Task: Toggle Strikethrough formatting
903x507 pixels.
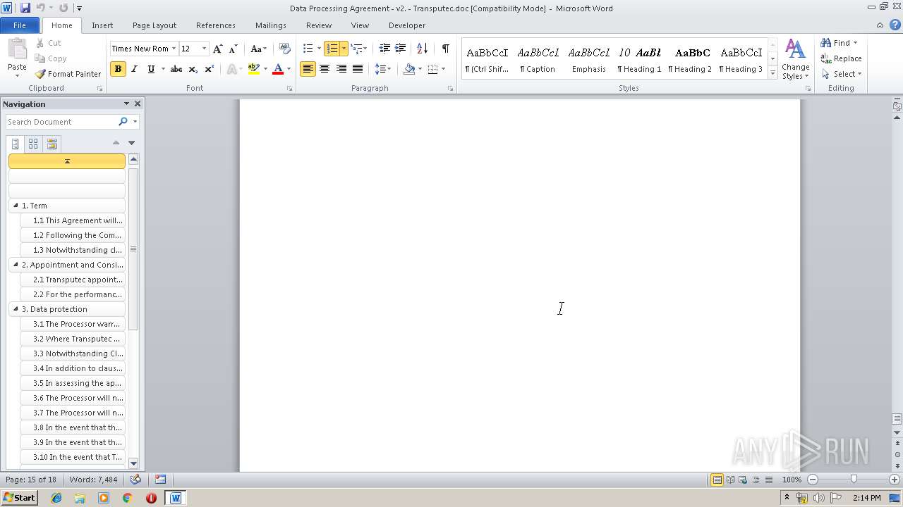Action: pyautogui.click(x=176, y=69)
